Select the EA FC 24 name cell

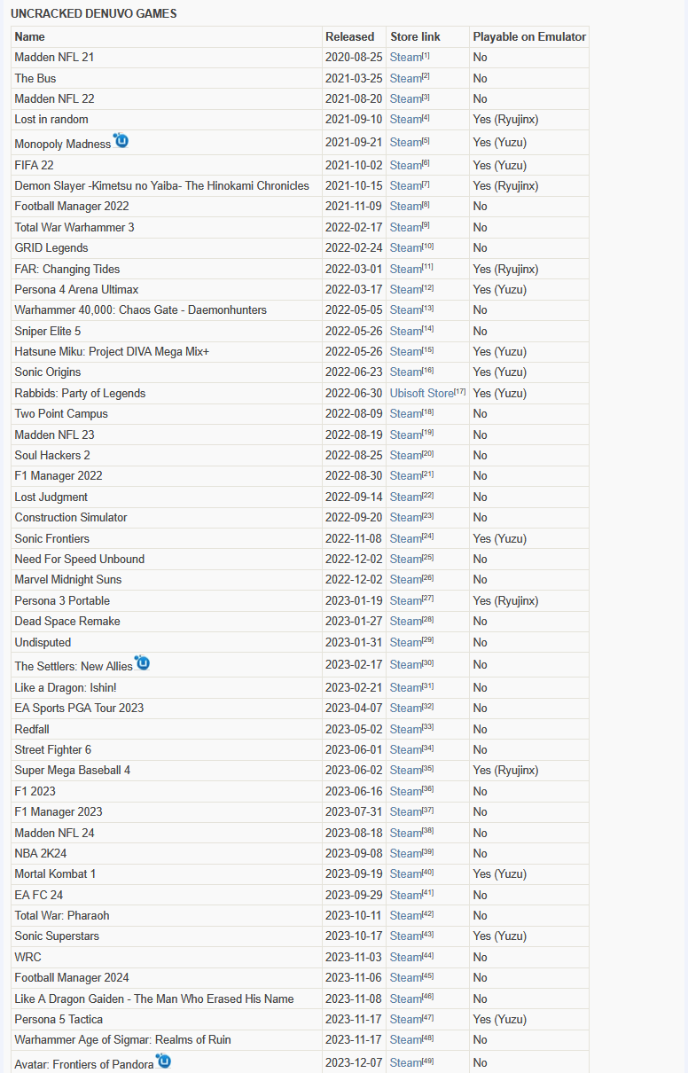click(x=166, y=896)
